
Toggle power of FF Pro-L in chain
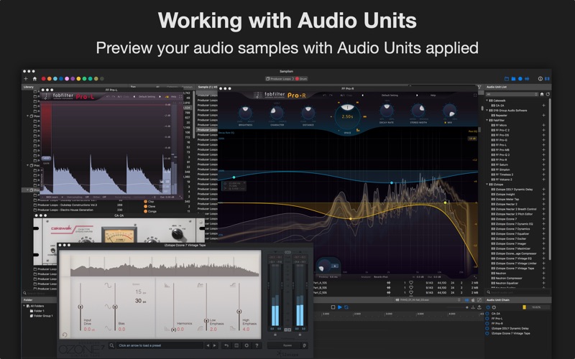(487, 319)
